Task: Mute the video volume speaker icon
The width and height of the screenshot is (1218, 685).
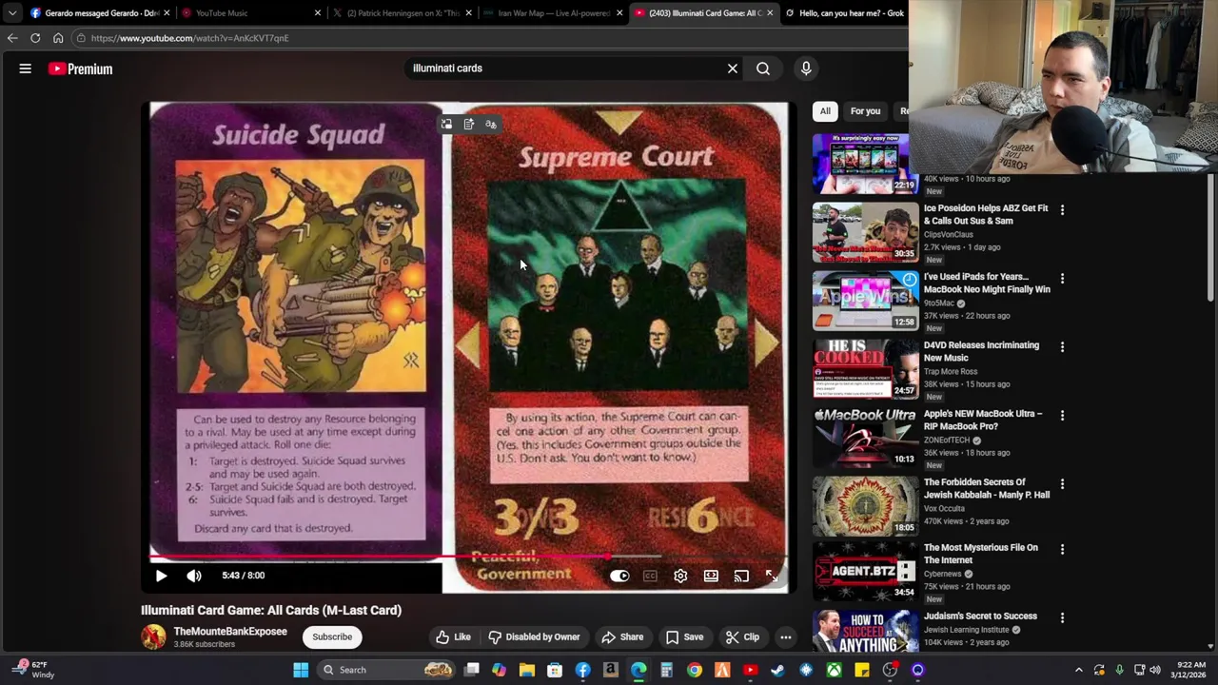Action: pos(194,576)
